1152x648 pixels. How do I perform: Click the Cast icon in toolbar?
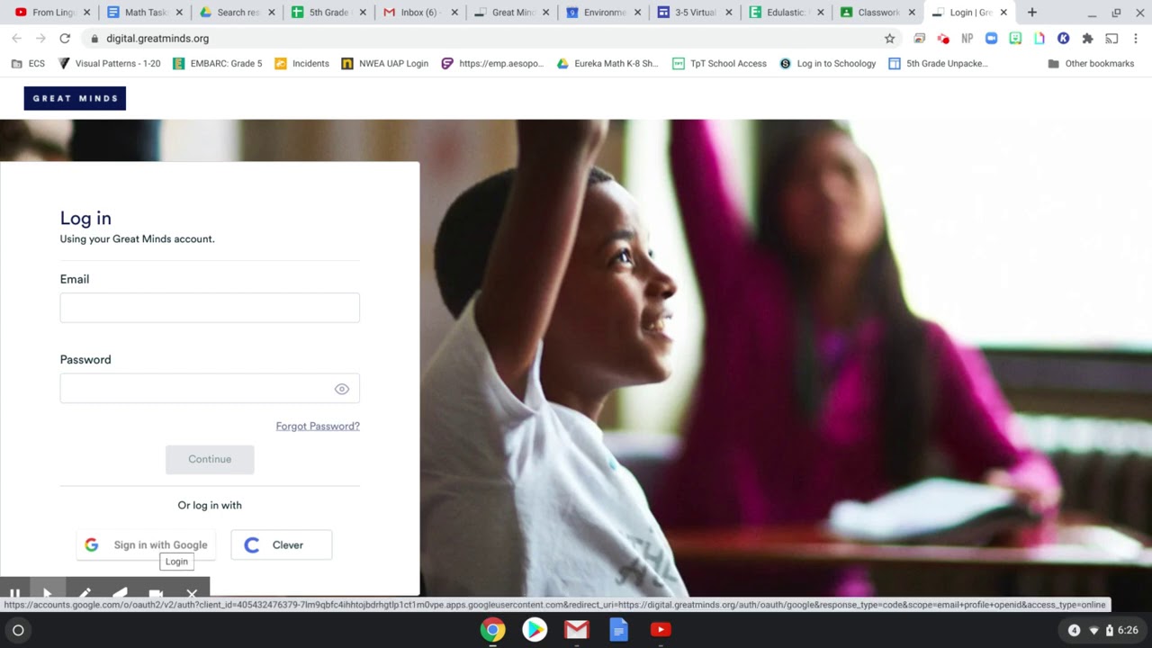pyautogui.click(x=1111, y=39)
